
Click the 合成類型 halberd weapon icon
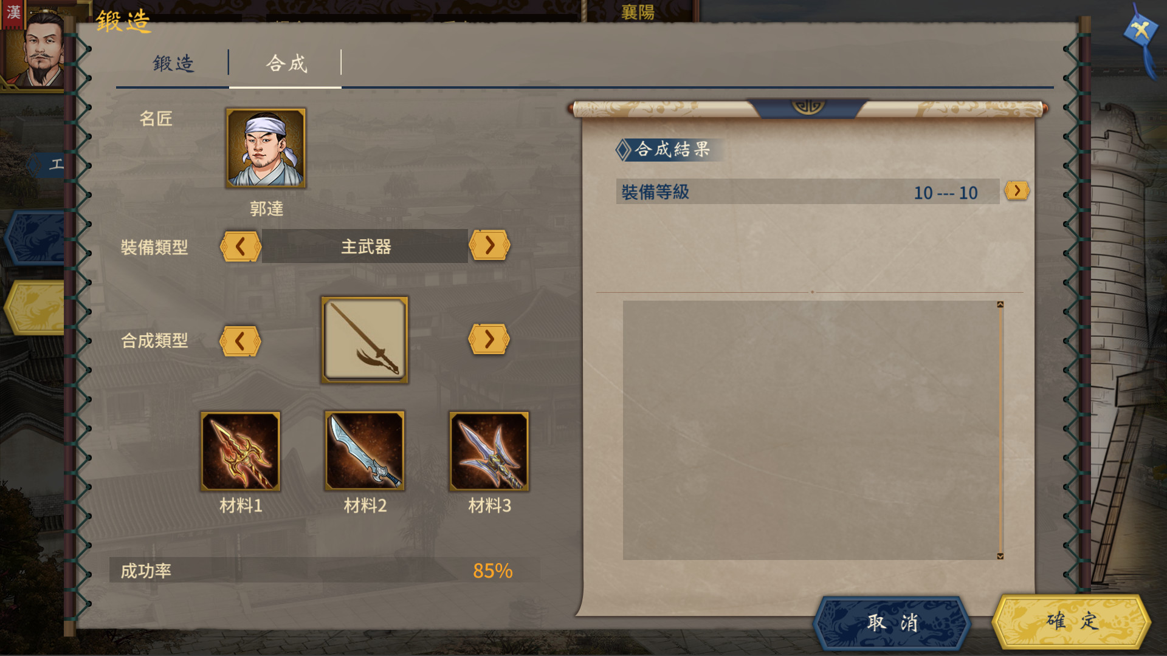(365, 340)
